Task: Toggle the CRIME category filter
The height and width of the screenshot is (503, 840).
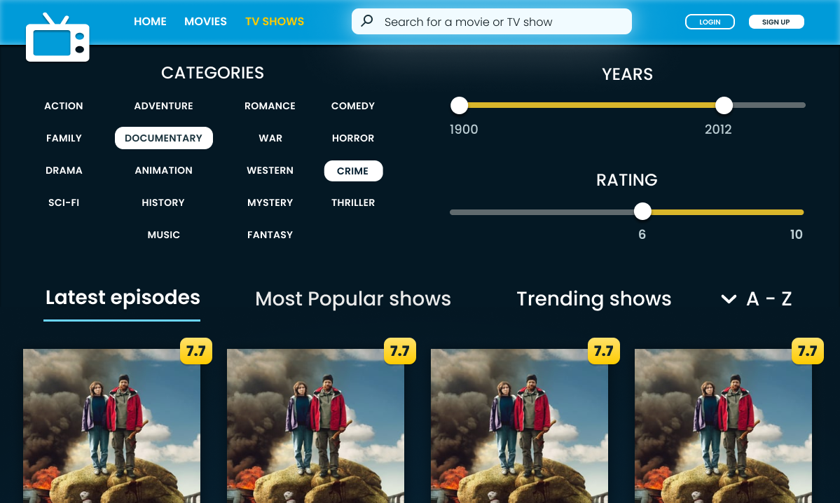Action: [x=353, y=170]
